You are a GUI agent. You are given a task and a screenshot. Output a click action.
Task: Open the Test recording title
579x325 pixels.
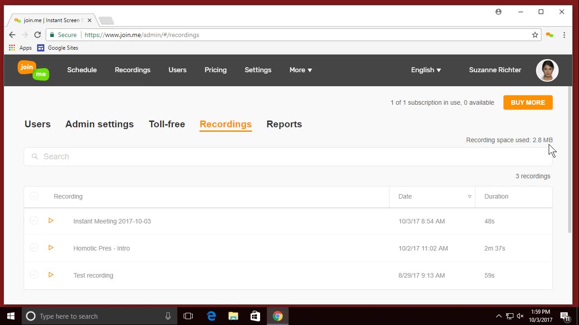pyautogui.click(x=93, y=275)
